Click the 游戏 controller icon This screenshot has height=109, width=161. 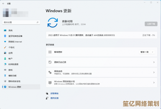coord(5,70)
